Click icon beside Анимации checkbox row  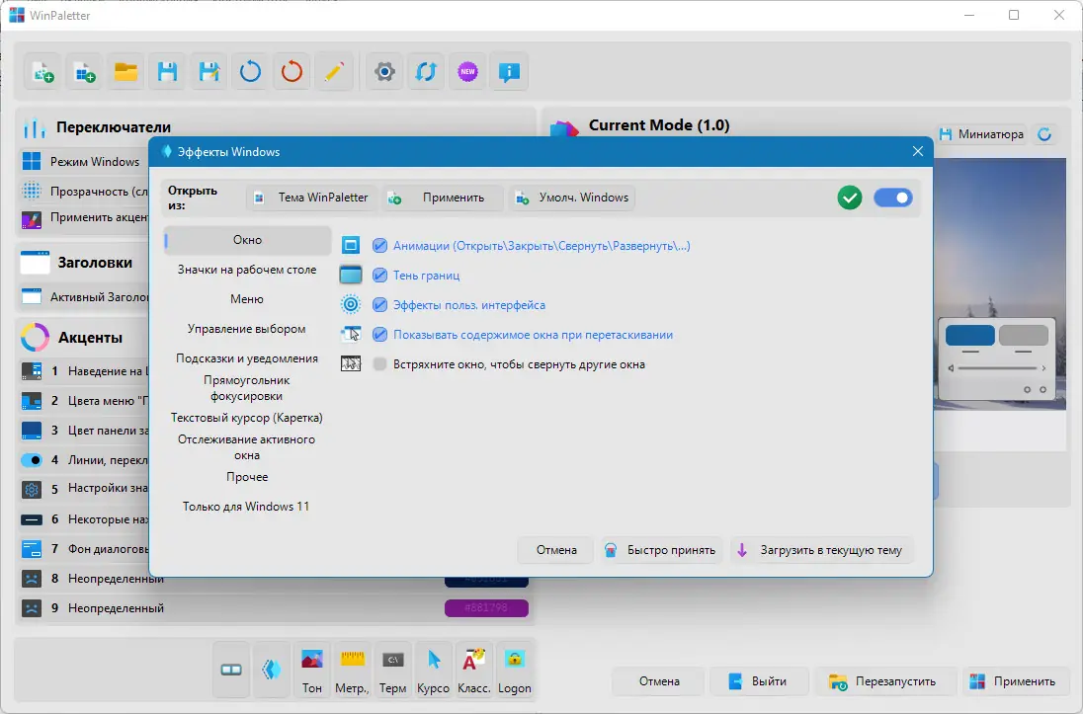click(351, 245)
